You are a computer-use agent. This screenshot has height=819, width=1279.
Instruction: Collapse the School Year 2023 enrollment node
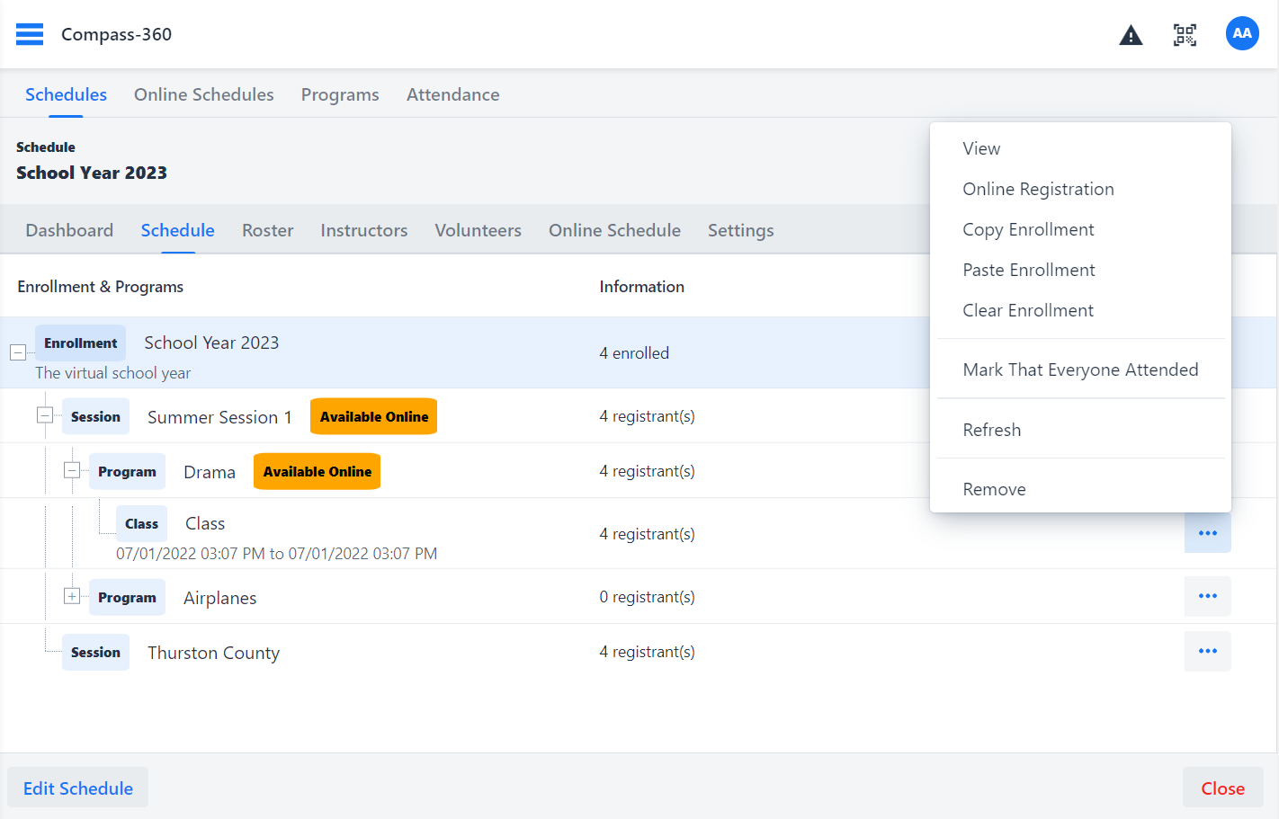(18, 352)
